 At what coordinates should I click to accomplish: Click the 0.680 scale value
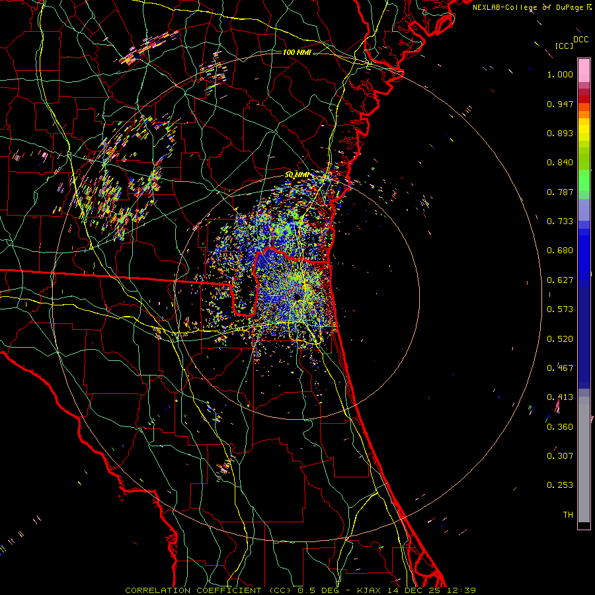560,251
